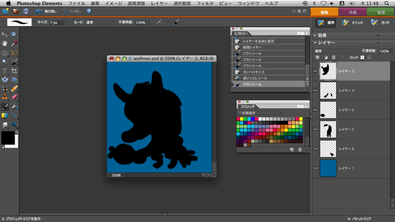Viewport: 395px width, 222px height.
Task: Toggle the lock all padlock icon
Action: click(x=369, y=57)
